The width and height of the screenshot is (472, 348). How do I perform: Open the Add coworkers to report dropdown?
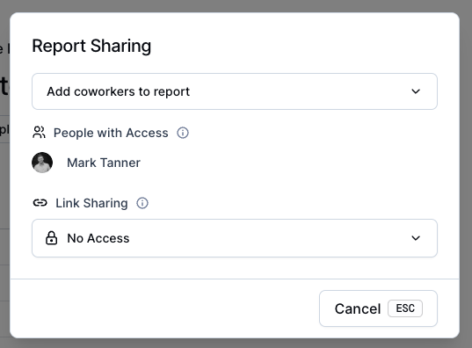[x=235, y=91]
